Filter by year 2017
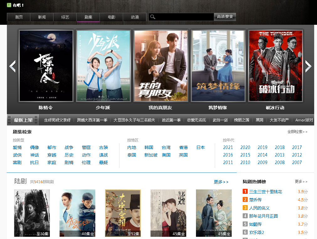Viewport: 317px width, 239px height. 297,147
